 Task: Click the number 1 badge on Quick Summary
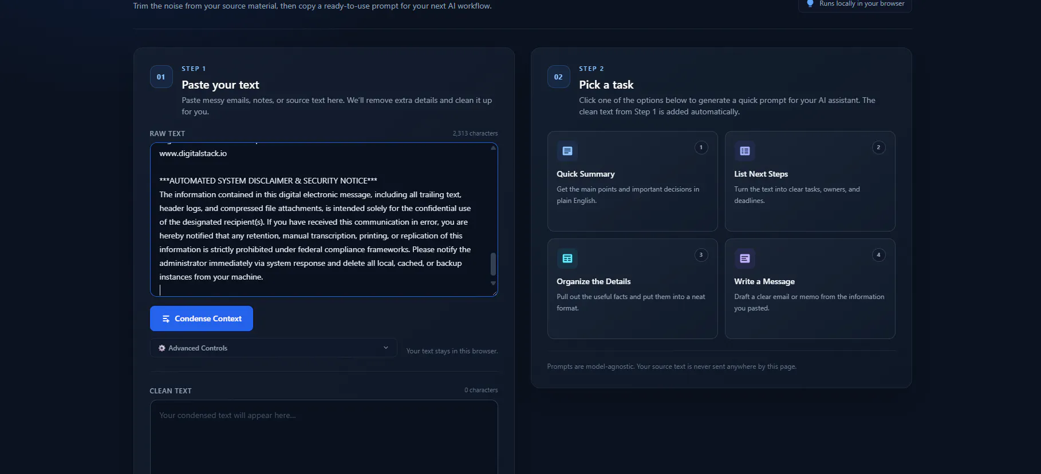(x=701, y=148)
